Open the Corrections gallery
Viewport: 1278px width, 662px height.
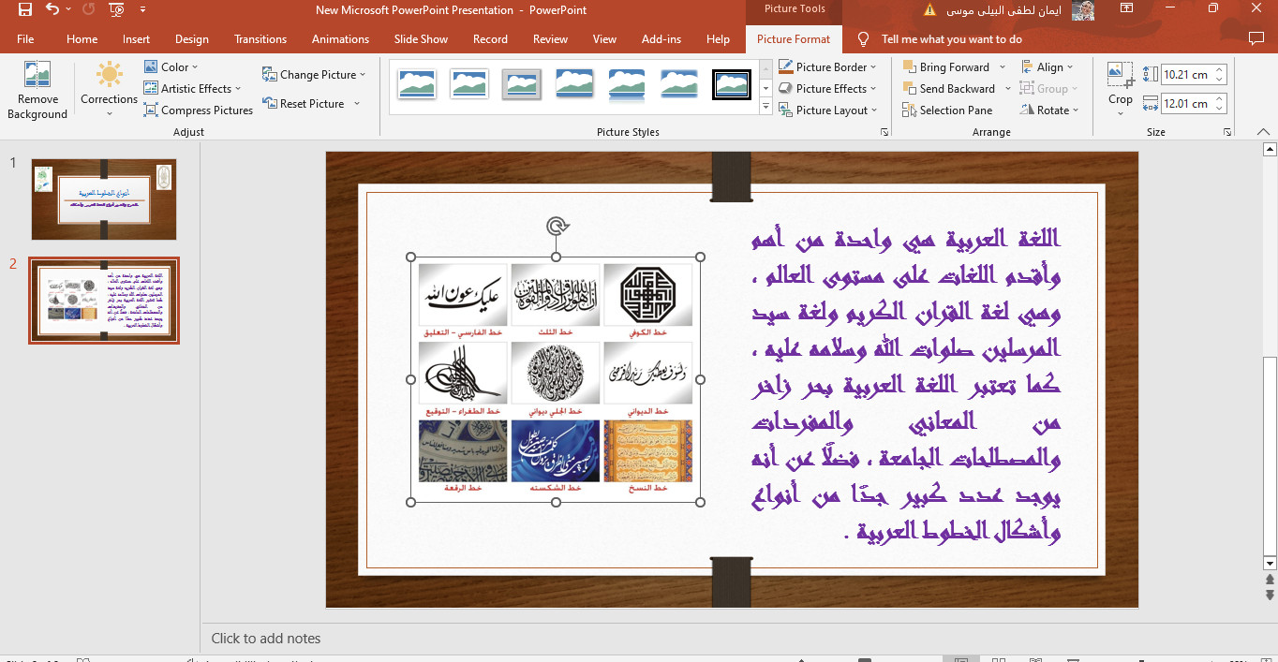point(109,91)
